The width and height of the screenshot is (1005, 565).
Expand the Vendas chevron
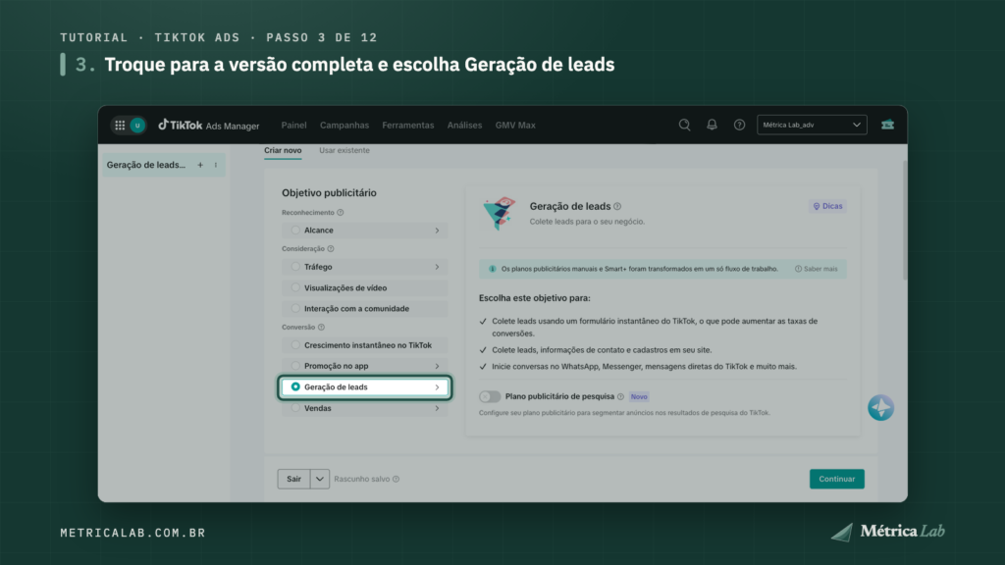pos(437,409)
